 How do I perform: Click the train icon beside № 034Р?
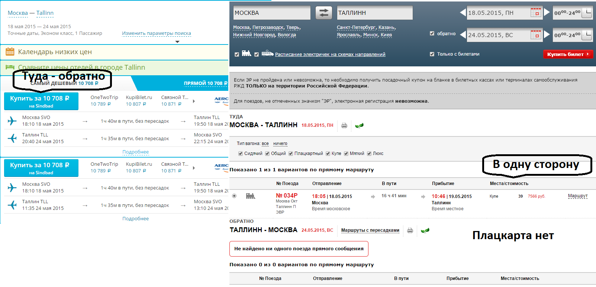click(251, 196)
